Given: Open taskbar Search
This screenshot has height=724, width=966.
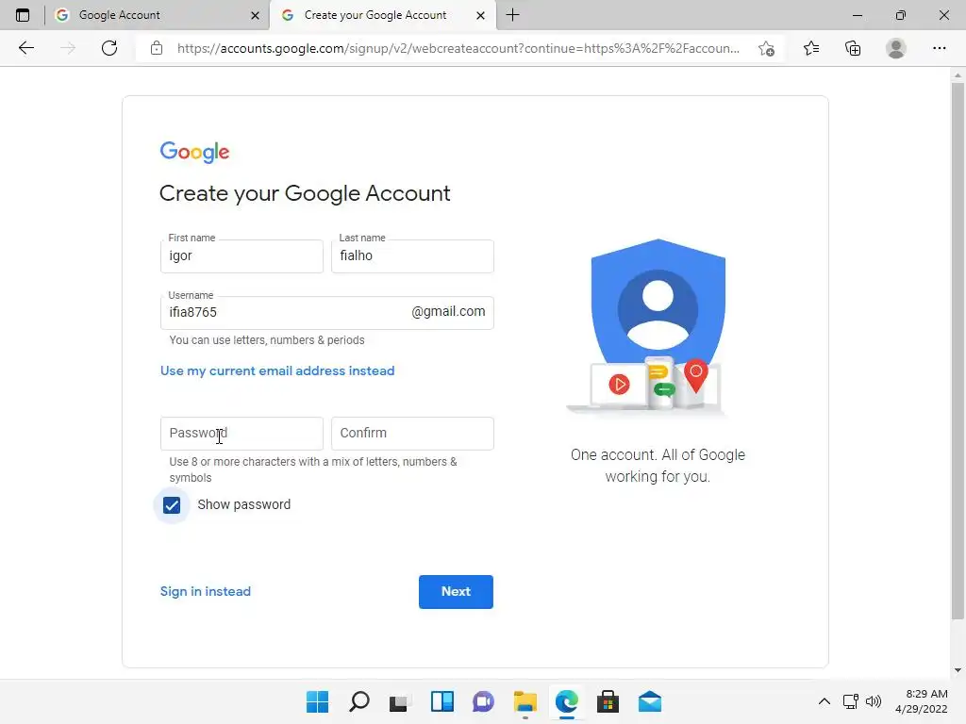Looking at the screenshot, I should [x=359, y=701].
